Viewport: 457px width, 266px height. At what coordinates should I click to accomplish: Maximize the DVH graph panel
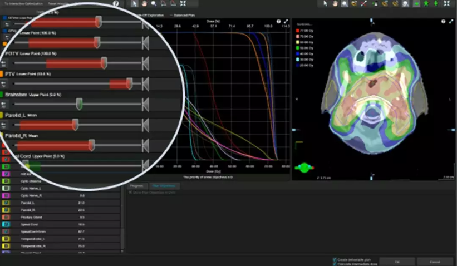click(286, 21)
